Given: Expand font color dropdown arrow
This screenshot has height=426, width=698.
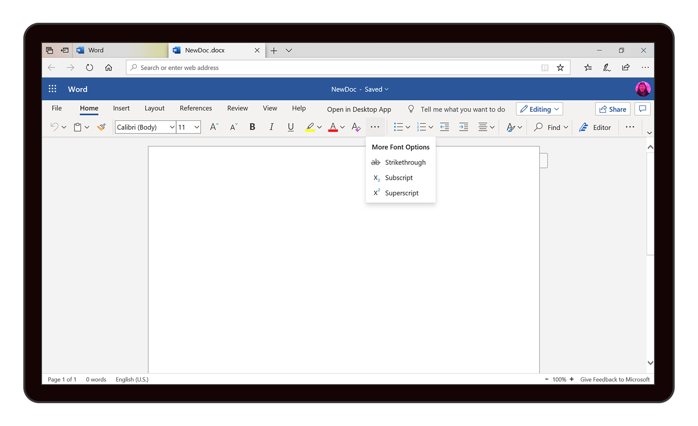Looking at the screenshot, I should (x=342, y=127).
